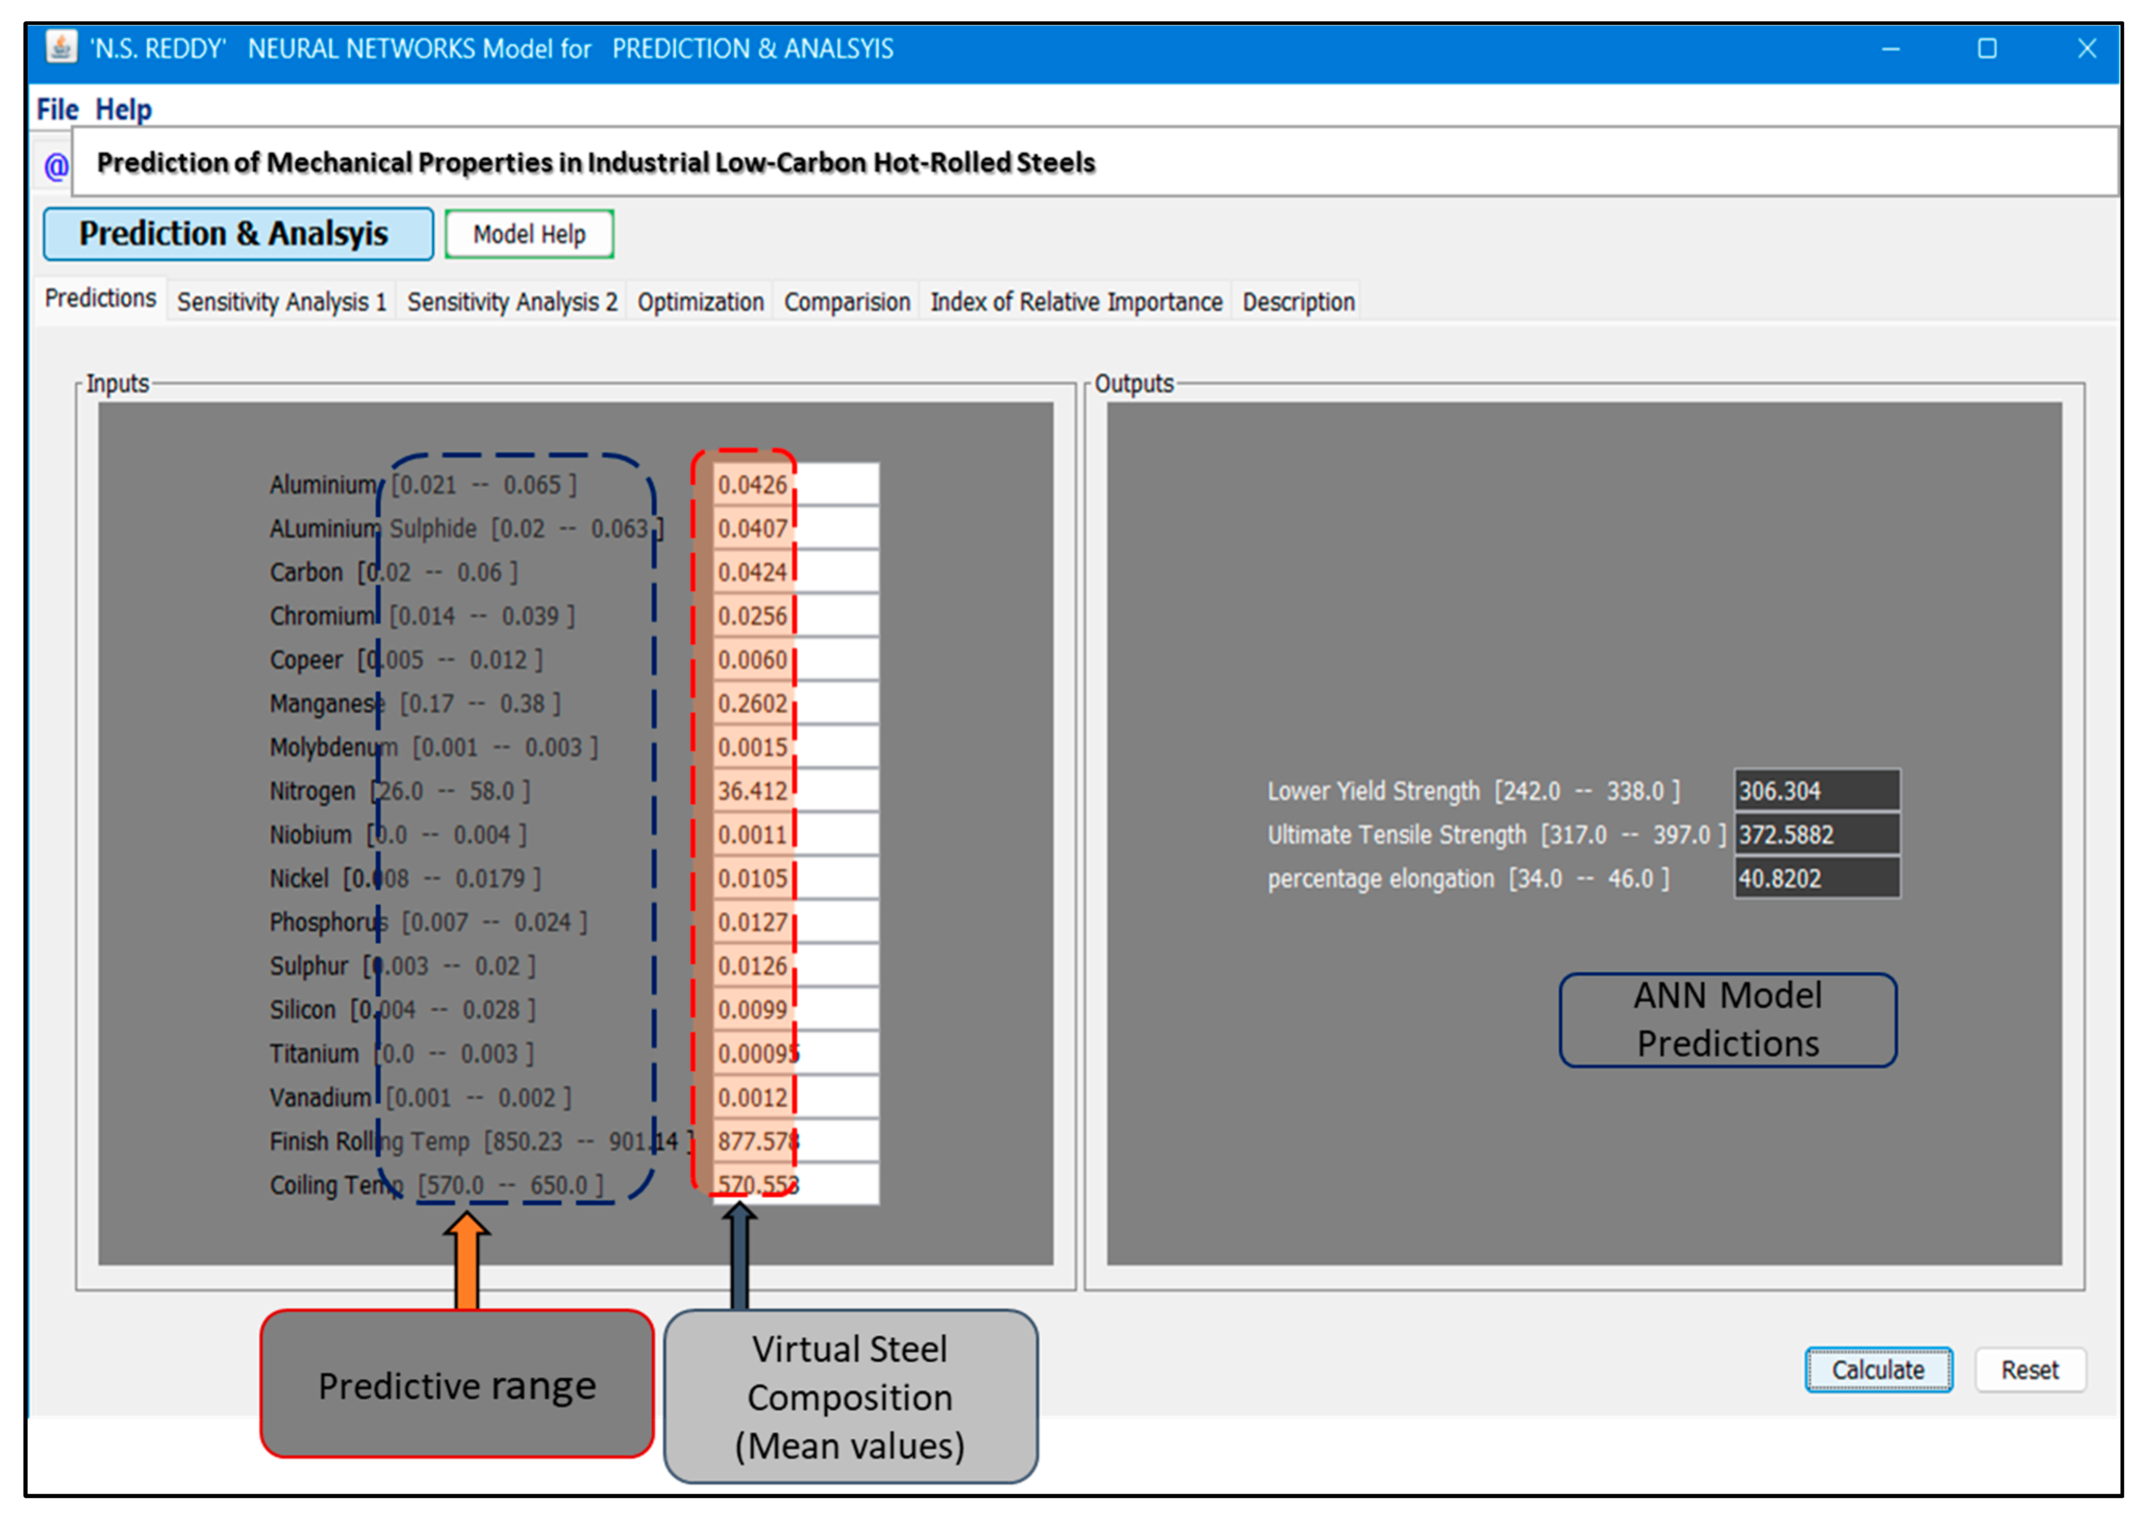Open the File menu
Viewport: 2146px width, 1521px height.
[56, 110]
